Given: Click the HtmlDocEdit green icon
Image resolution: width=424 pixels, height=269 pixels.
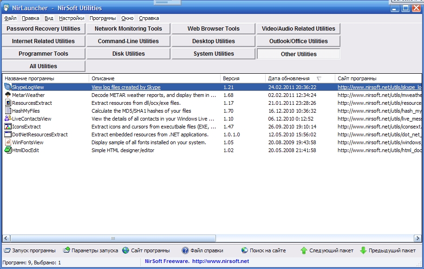Looking at the screenshot, I should click(x=8, y=150).
